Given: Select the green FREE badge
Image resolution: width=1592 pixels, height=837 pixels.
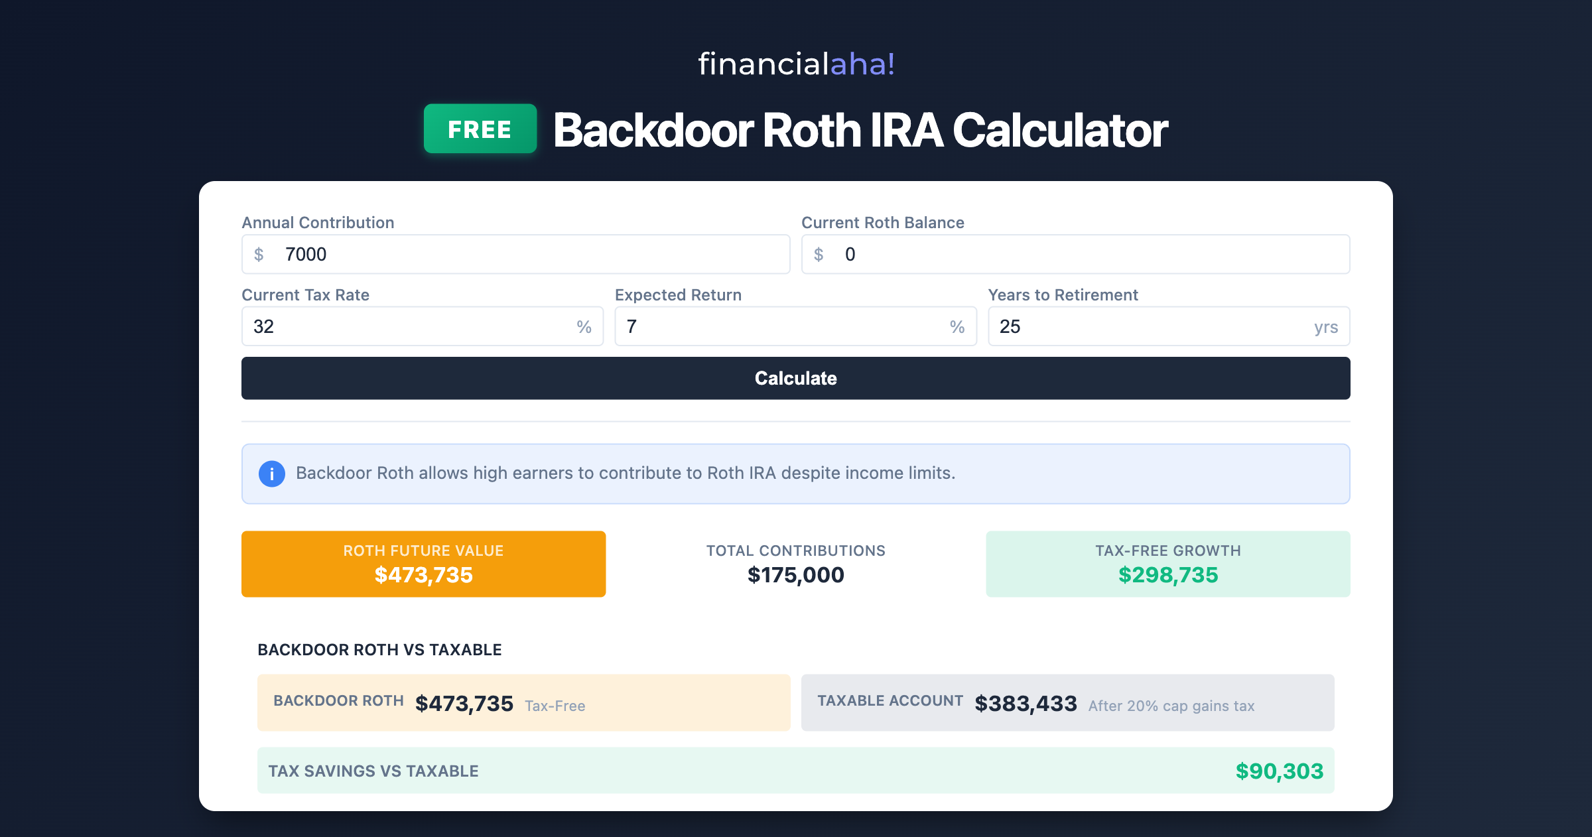Looking at the screenshot, I should click(x=480, y=129).
